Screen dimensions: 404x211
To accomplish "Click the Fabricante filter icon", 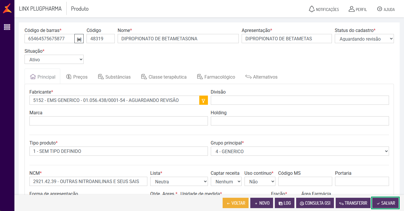I will click(x=203, y=100).
